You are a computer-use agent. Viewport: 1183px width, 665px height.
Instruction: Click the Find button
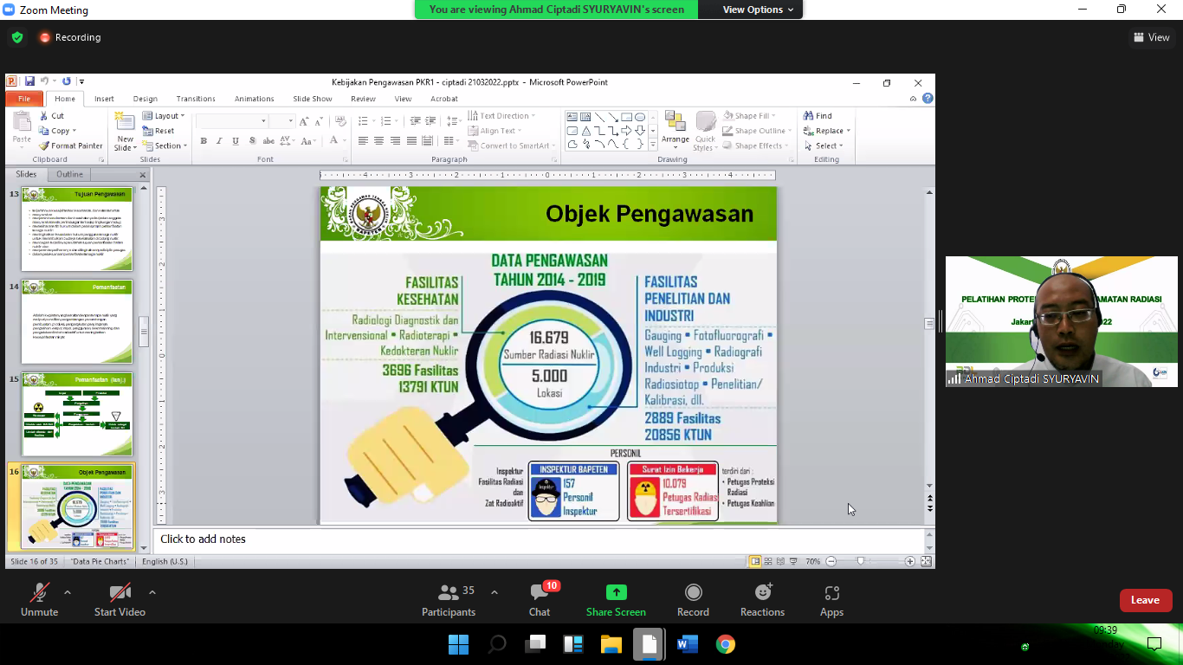click(818, 115)
